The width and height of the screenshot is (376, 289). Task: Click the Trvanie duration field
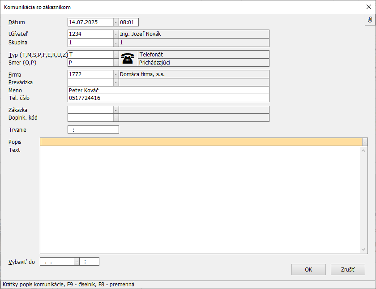point(93,130)
